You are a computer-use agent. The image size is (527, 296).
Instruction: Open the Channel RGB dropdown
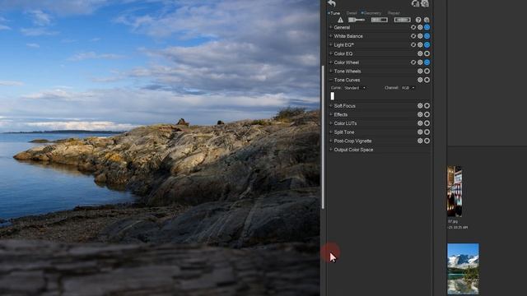pyautogui.click(x=408, y=88)
